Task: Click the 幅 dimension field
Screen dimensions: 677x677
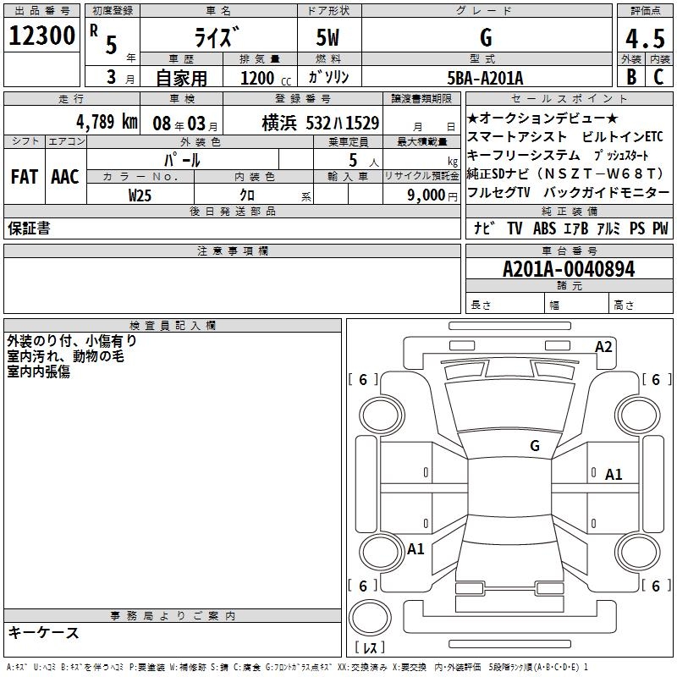Action: click(x=576, y=305)
